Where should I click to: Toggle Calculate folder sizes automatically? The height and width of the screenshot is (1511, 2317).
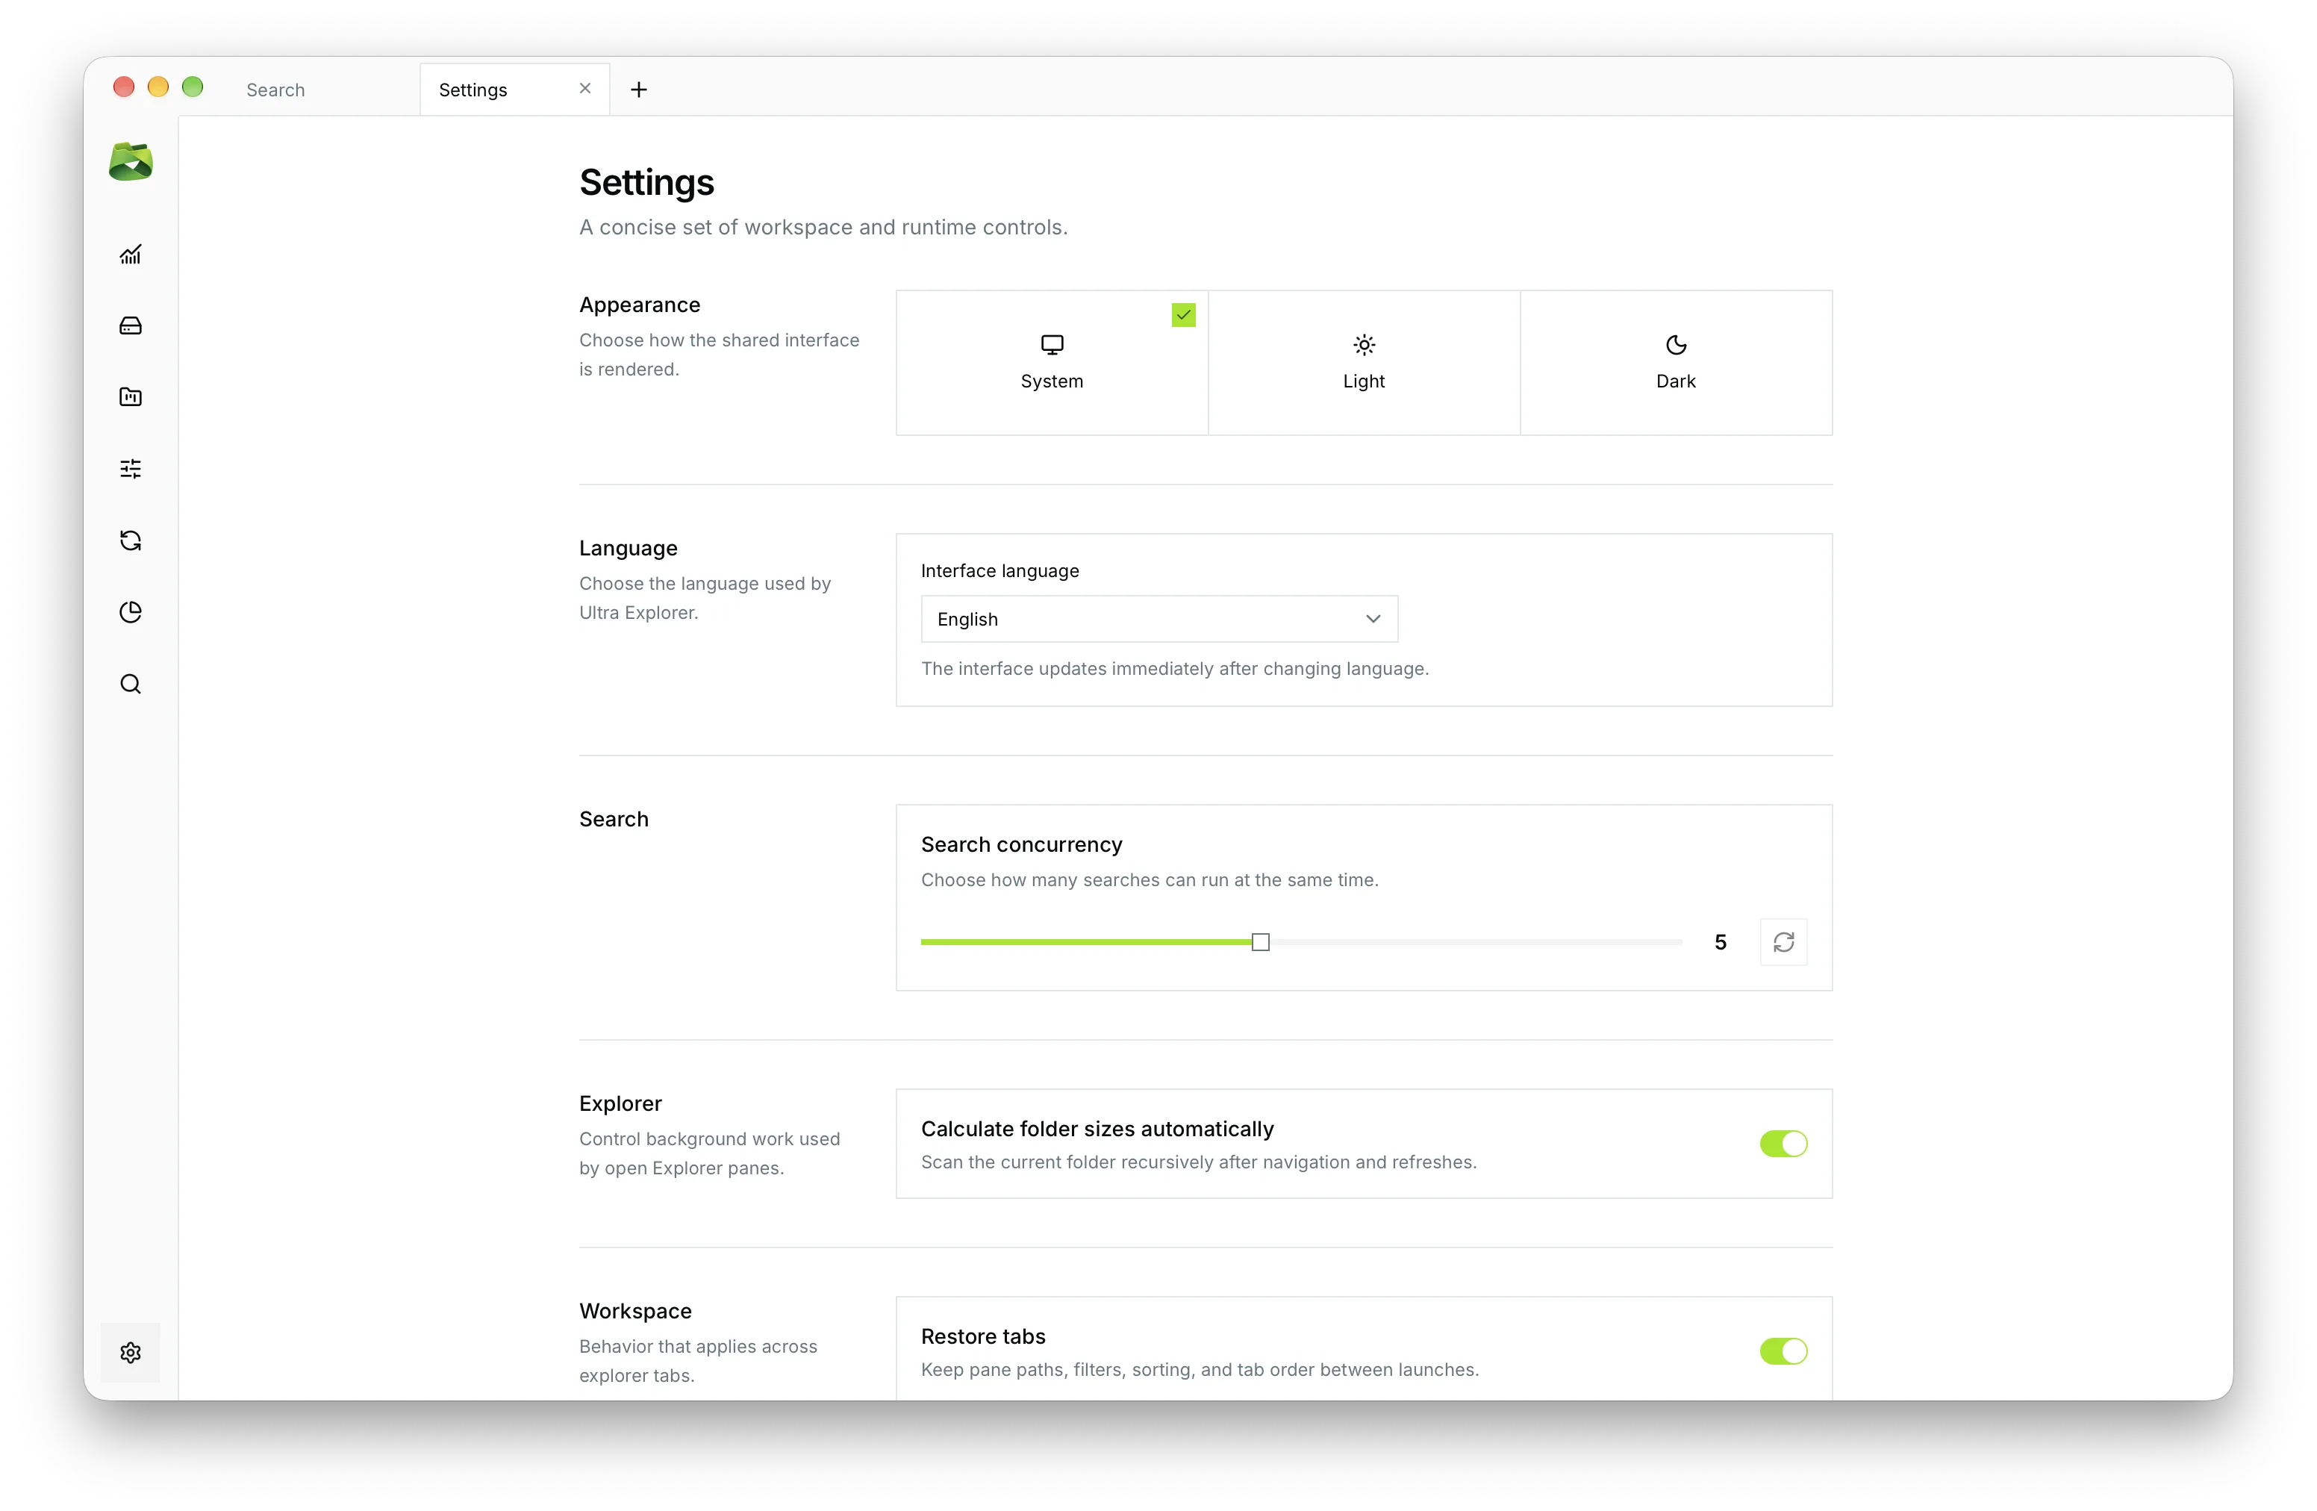point(1783,1144)
